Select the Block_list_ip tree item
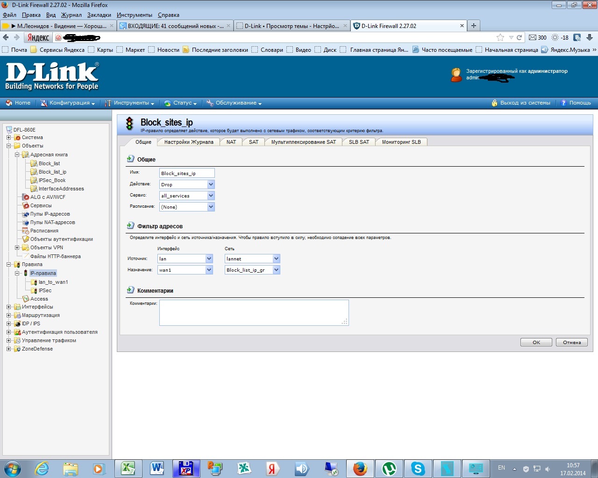This screenshot has height=478, width=598. (52, 172)
